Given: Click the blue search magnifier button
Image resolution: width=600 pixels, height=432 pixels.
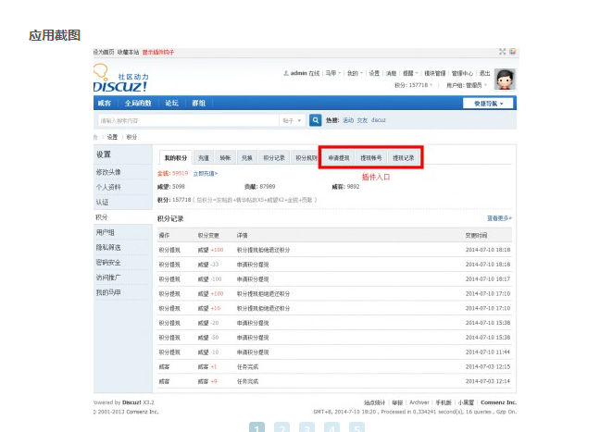Looking at the screenshot, I should click(x=315, y=120).
